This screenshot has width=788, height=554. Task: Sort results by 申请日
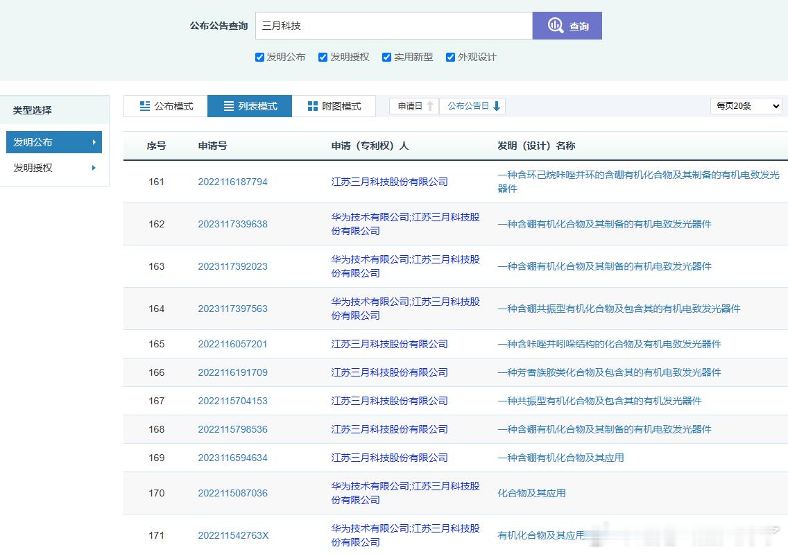click(x=414, y=106)
